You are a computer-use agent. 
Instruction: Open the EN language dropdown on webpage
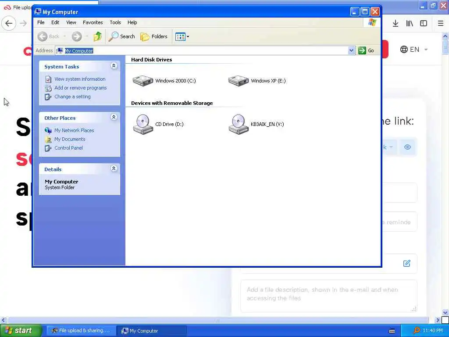414,49
